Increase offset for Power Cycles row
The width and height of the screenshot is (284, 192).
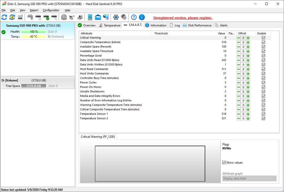(248, 83)
